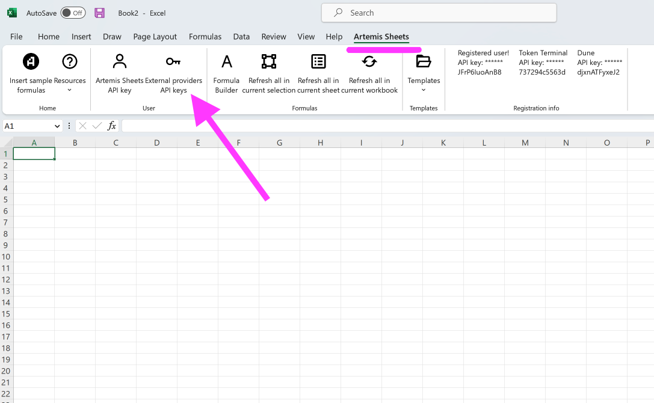Click the Enter checkmark formula icon
This screenshot has height=403, width=654.
(x=97, y=126)
